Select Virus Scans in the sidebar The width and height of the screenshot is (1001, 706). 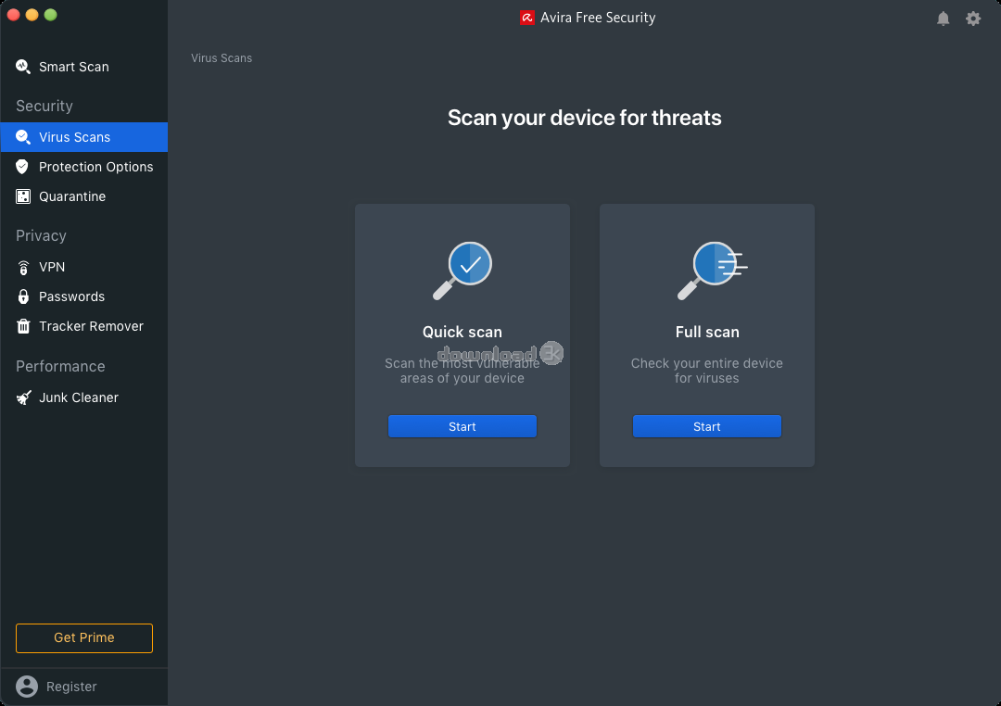[x=74, y=137]
